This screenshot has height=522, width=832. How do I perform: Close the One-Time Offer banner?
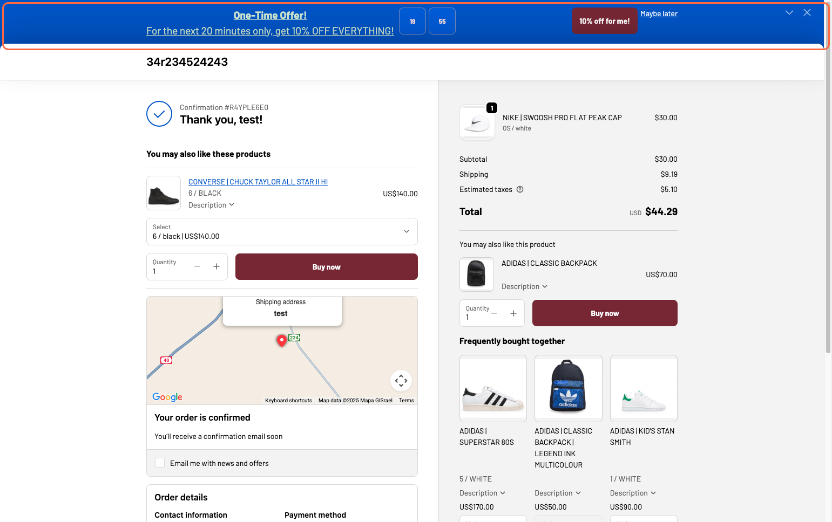[x=807, y=12]
